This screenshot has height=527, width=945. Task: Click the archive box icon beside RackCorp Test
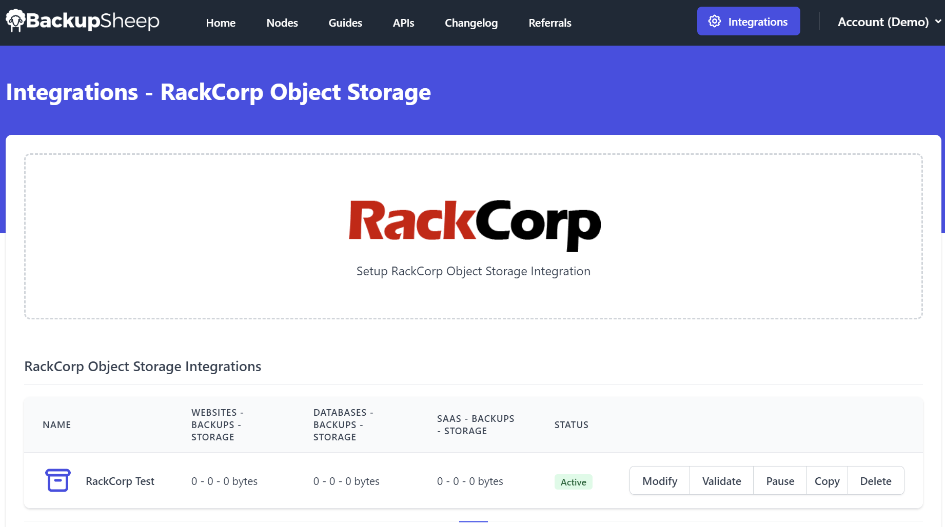[x=58, y=480]
